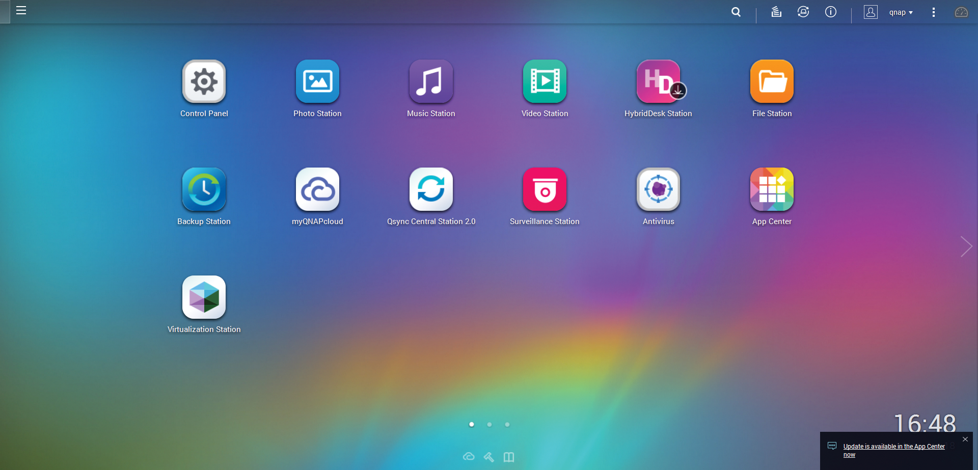Viewport: 978px width, 470px height.
Task: Open Music Station
Action: (x=431, y=82)
